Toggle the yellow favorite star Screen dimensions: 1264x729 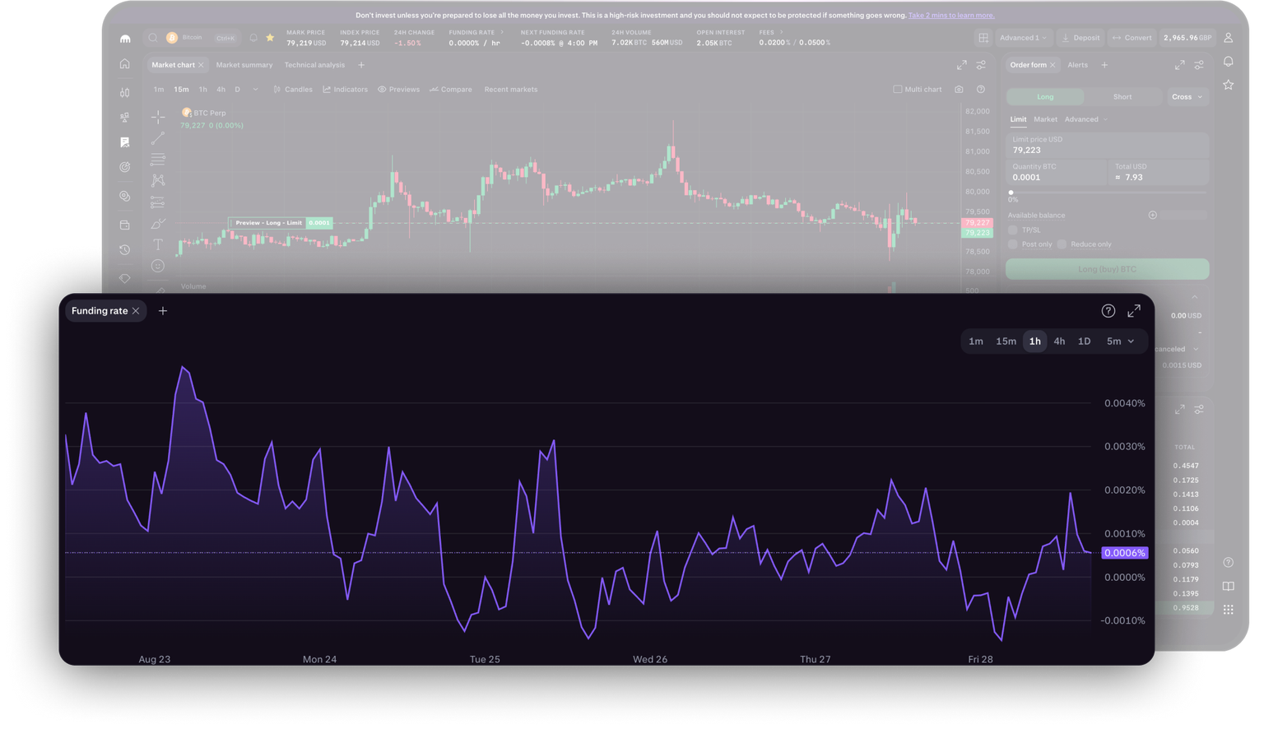coord(270,38)
